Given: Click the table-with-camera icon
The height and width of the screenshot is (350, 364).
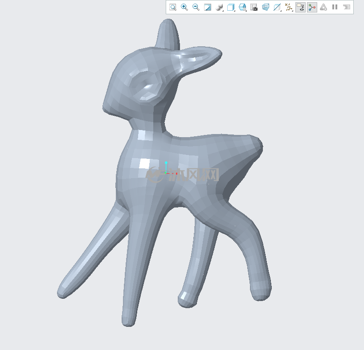Looking at the screenshot, I should coord(254,7).
